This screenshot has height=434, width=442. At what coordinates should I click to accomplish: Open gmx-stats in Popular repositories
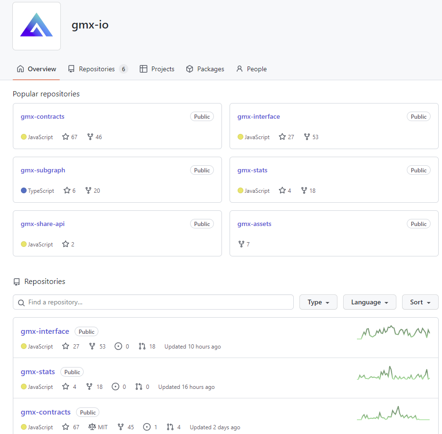tap(252, 170)
